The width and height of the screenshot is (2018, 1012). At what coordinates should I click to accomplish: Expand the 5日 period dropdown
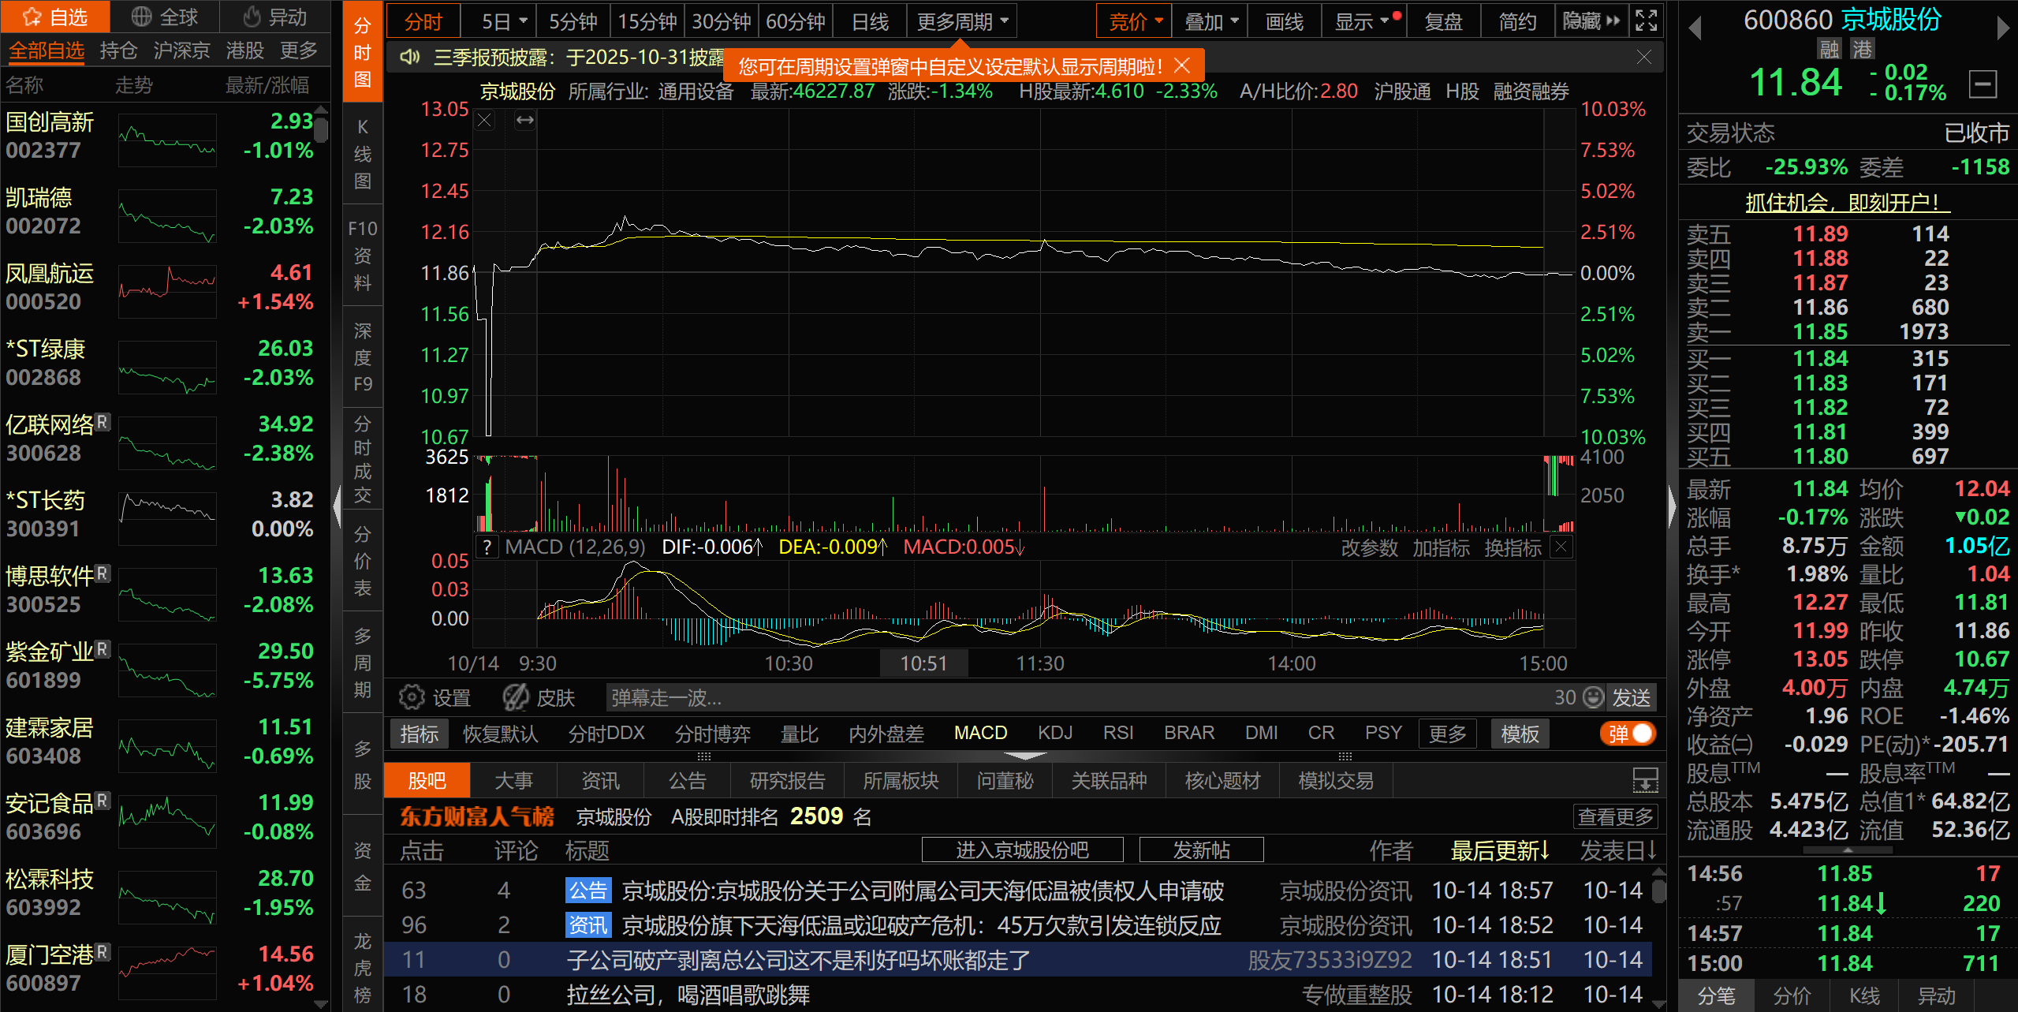pyautogui.click(x=522, y=21)
